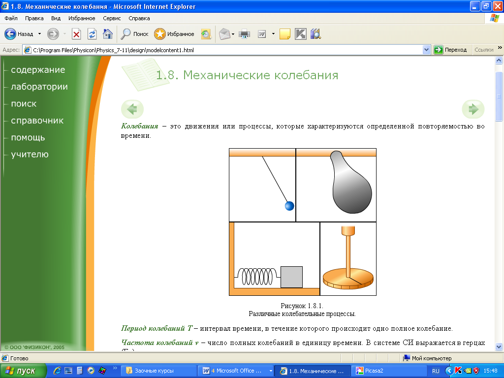
Task: Open the лаборатории sidebar link
Action: [39, 87]
